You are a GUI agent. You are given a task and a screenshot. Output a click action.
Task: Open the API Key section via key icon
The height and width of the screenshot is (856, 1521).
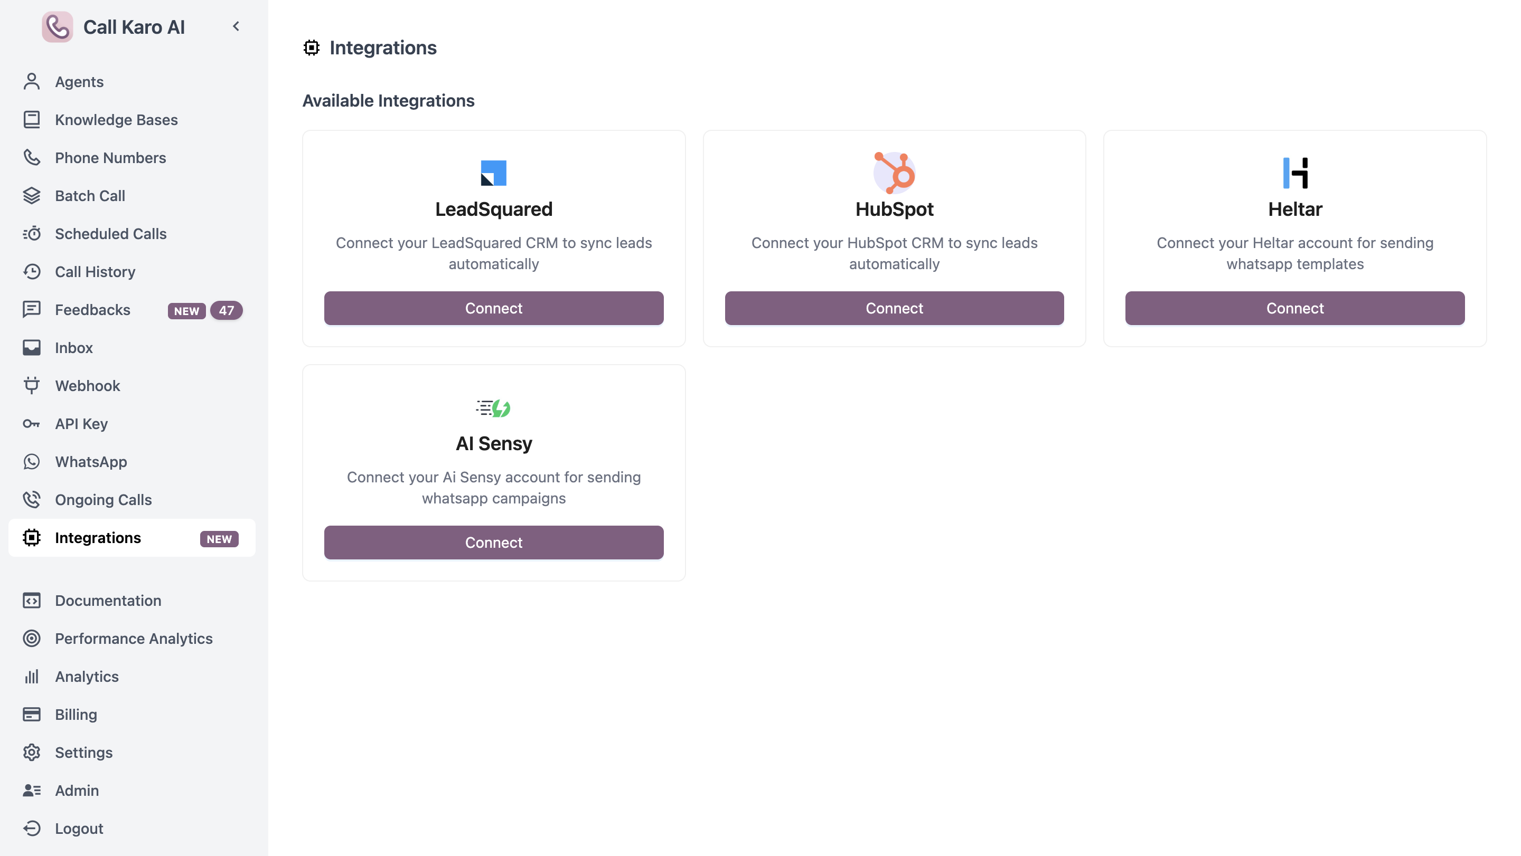point(31,423)
